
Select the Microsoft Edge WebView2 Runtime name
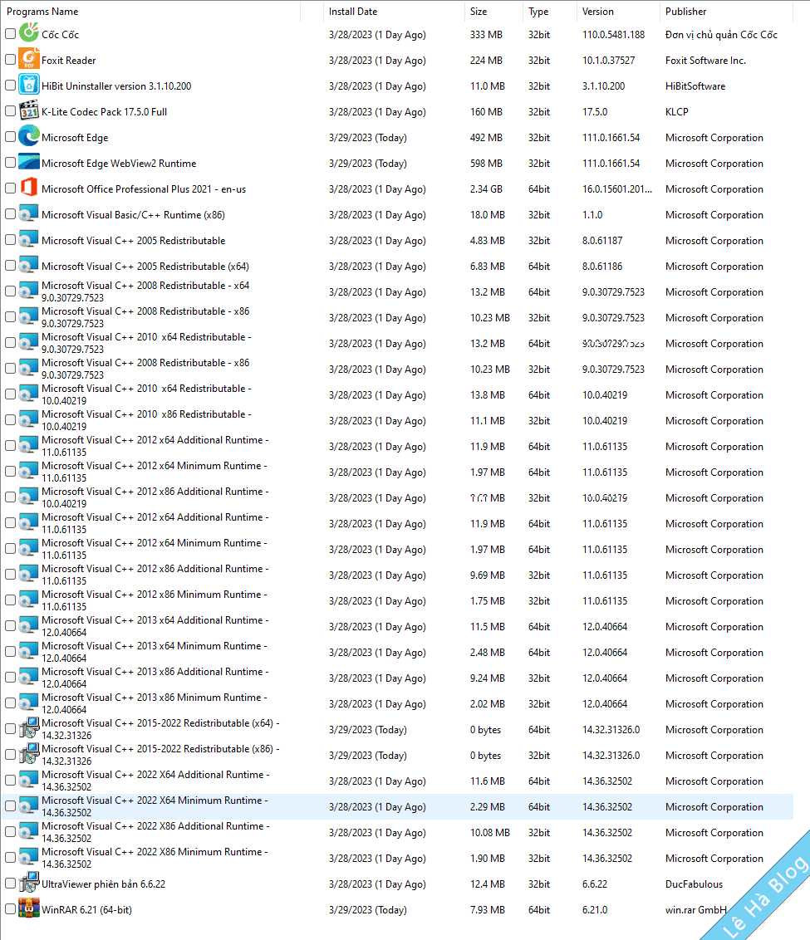coord(119,163)
